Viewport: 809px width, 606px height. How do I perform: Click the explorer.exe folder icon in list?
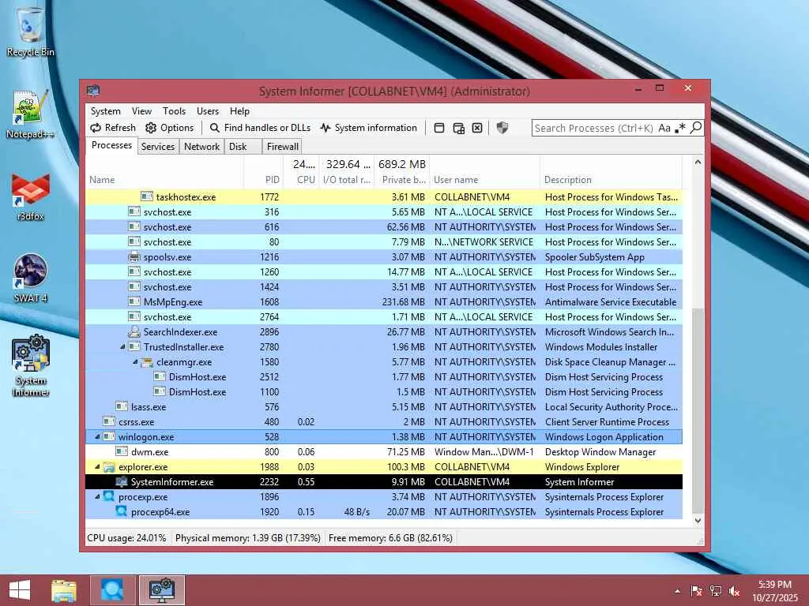[x=109, y=467]
